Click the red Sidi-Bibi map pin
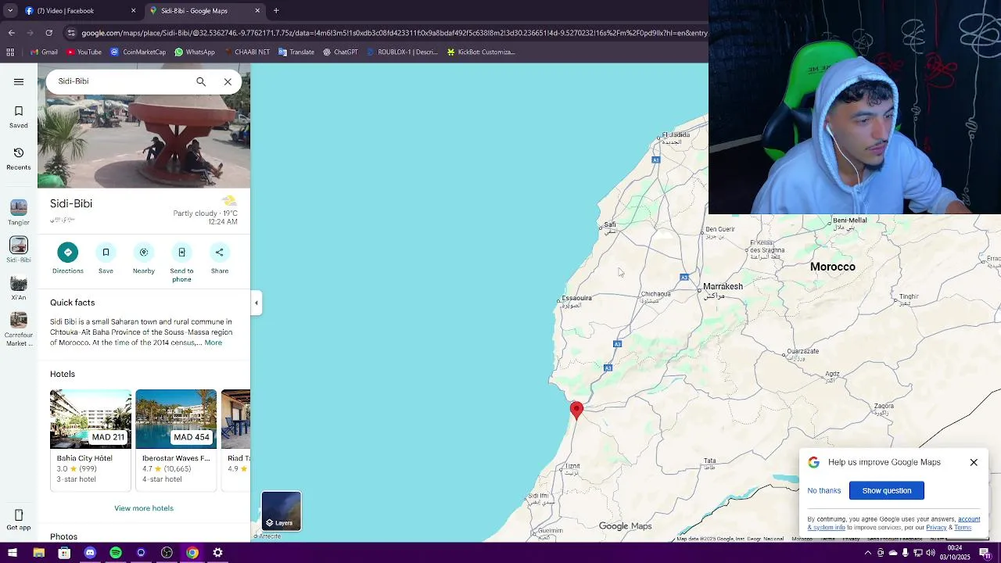The image size is (1001, 563). 576,411
